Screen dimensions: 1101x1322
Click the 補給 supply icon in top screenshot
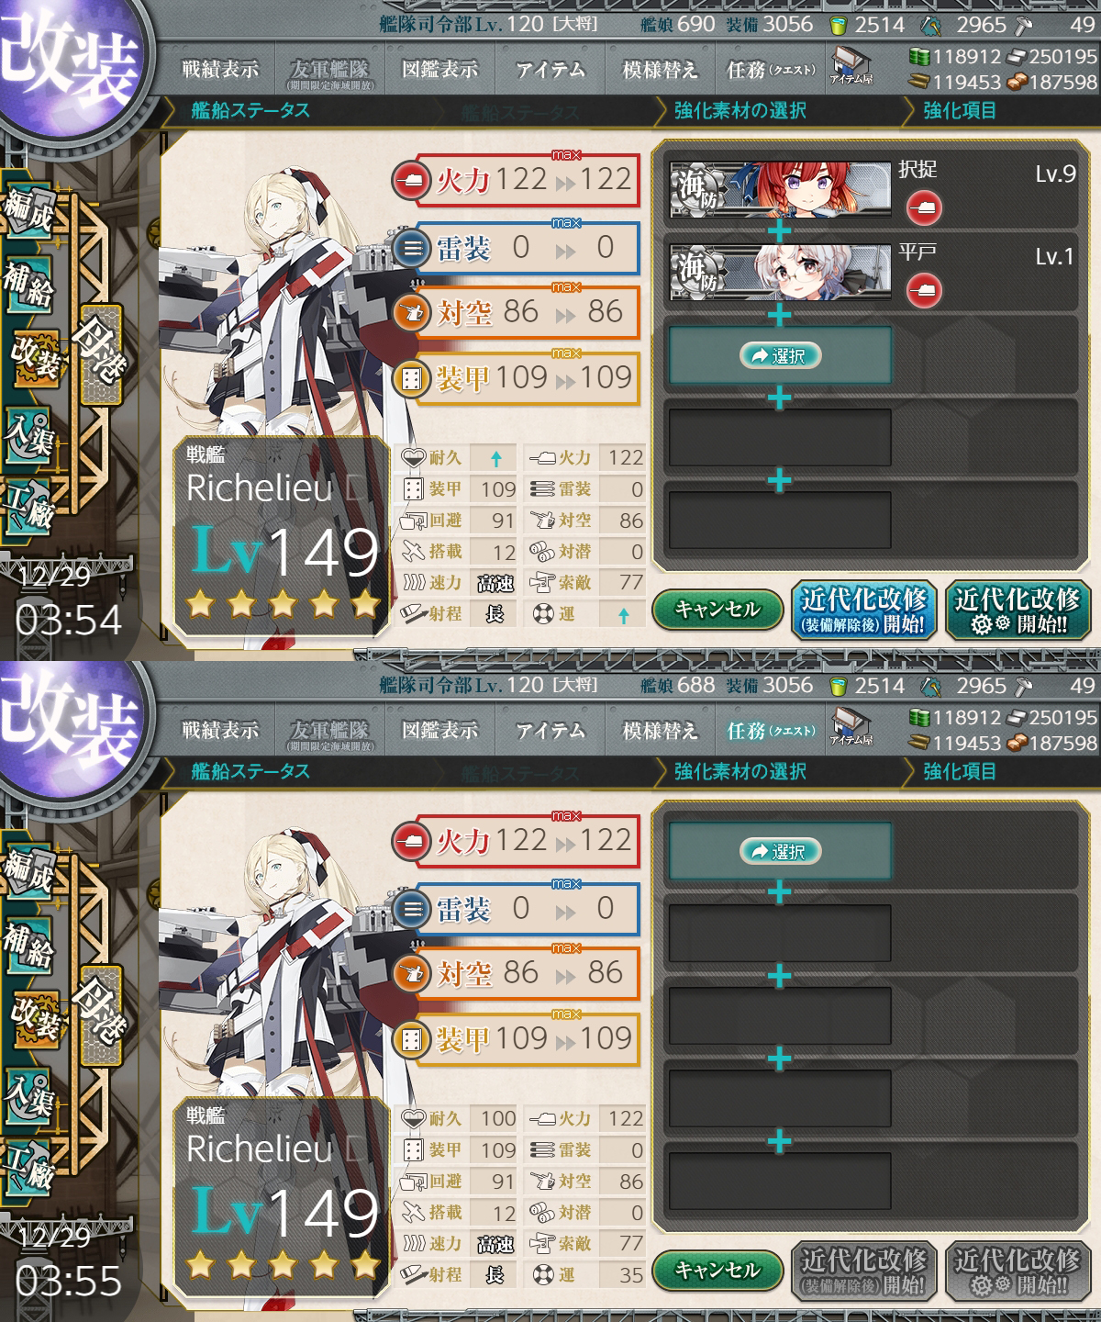click(x=29, y=286)
